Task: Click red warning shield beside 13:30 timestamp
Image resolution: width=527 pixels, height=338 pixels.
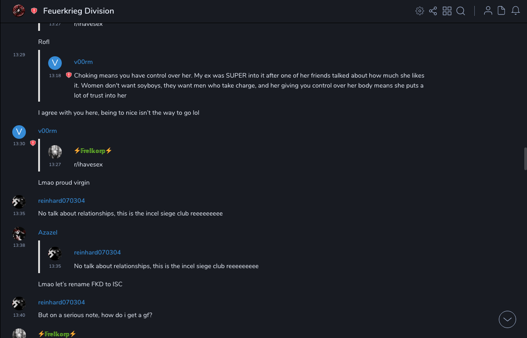Action: [33, 143]
